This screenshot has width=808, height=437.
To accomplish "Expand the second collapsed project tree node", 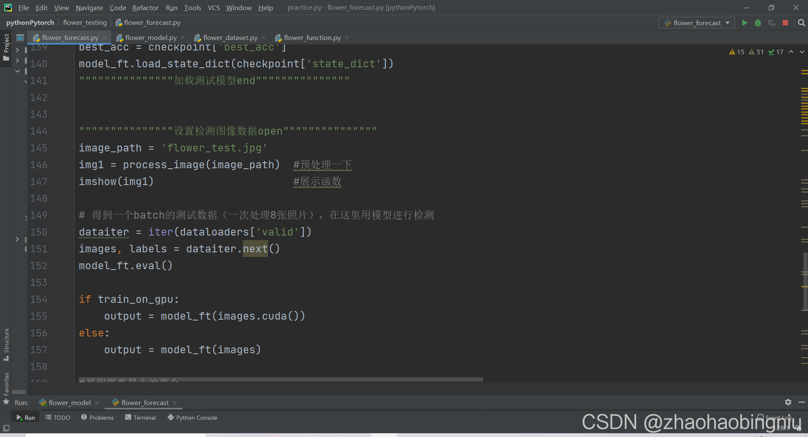I will point(17,61).
